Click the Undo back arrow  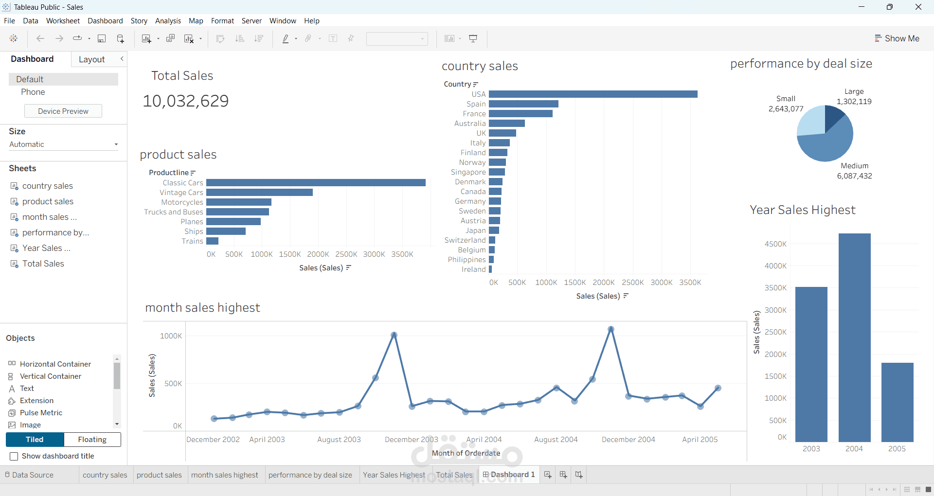40,38
